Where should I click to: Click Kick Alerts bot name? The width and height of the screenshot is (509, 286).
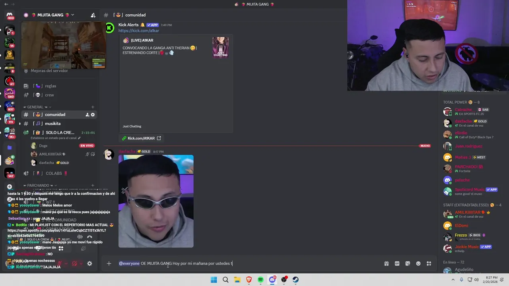click(x=128, y=25)
